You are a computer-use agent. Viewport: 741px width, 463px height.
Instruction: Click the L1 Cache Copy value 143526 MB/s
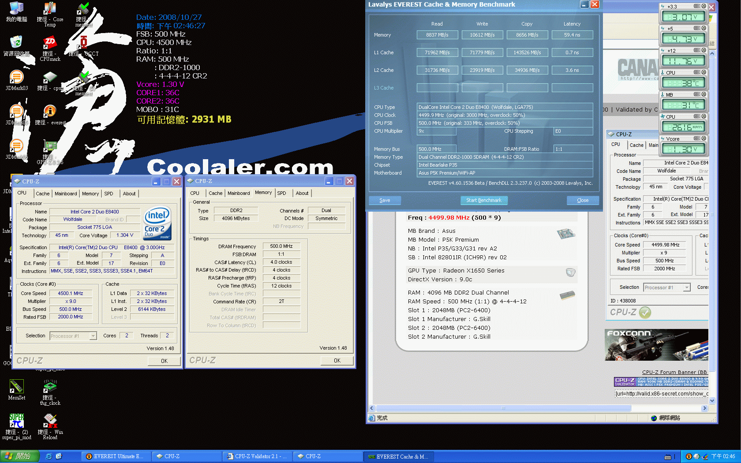click(527, 52)
